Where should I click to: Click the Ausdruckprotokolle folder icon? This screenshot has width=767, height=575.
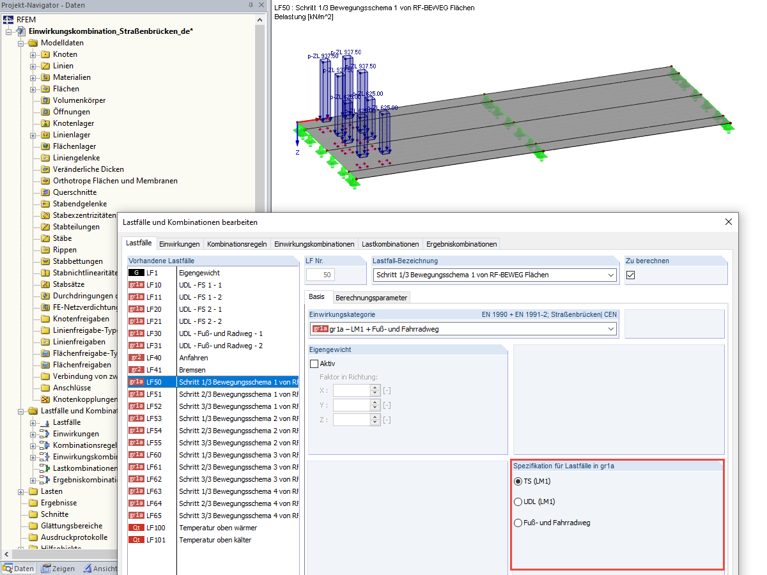point(33,537)
